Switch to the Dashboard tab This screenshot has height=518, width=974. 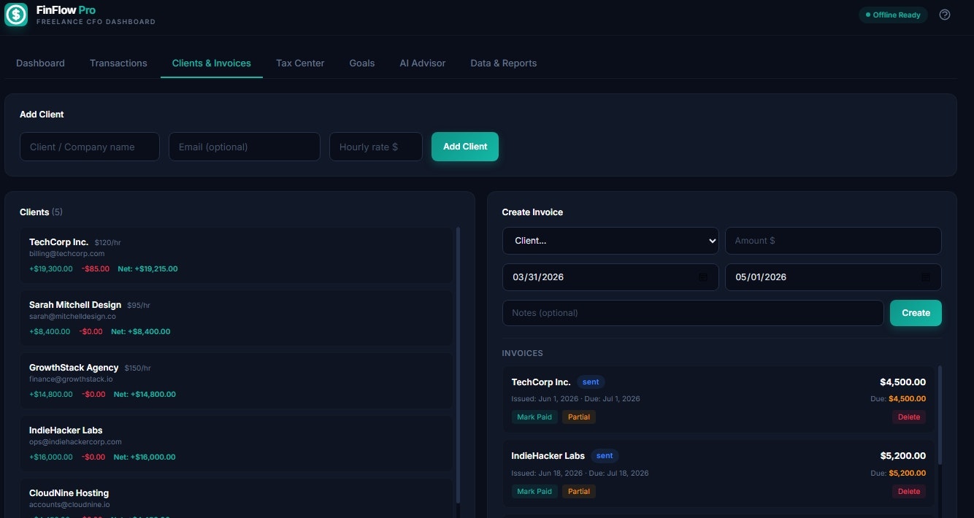click(x=40, y=63)
